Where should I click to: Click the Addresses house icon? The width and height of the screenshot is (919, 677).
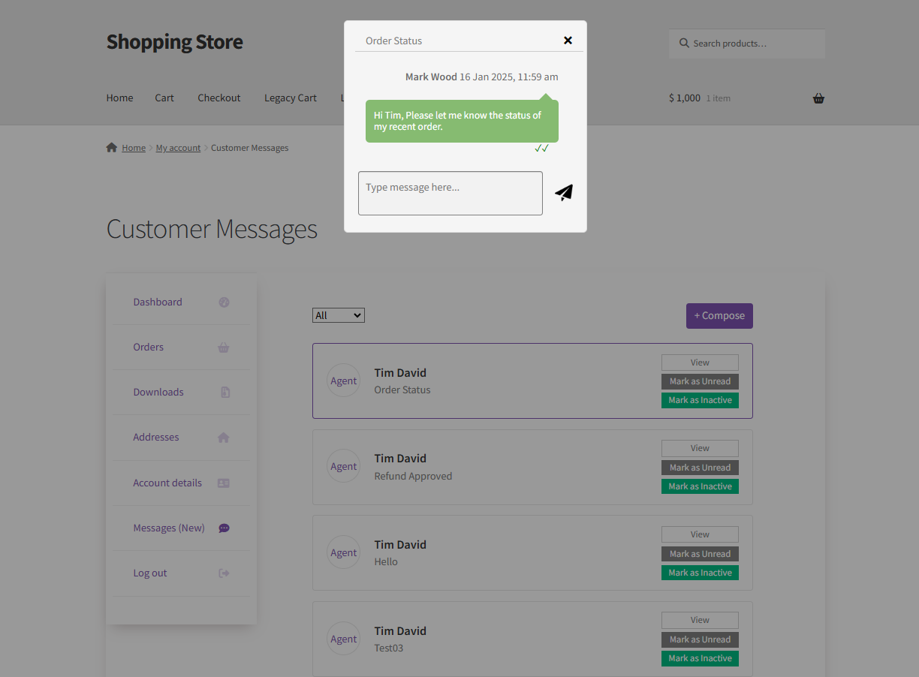[224, 438]
